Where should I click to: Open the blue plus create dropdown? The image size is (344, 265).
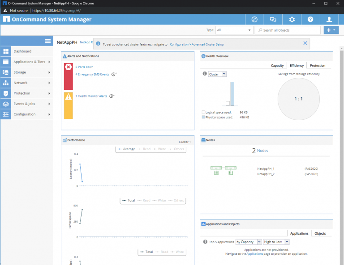(331, 30)
